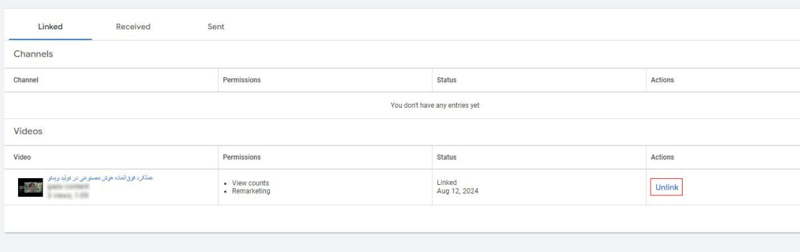Click Permissions header in Channels table
The width and height of the screenshot is (800, 252).
[x=241, y=80]
